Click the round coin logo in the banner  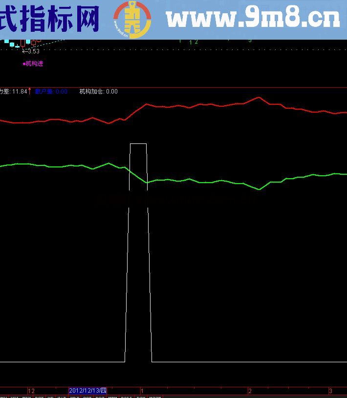point(132,20)
